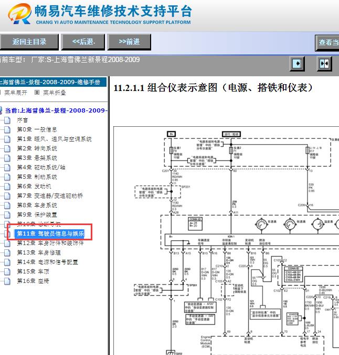The image size is (339, 355).
Task: Open 第15章 车顶
Action: (x=33, y=271)
